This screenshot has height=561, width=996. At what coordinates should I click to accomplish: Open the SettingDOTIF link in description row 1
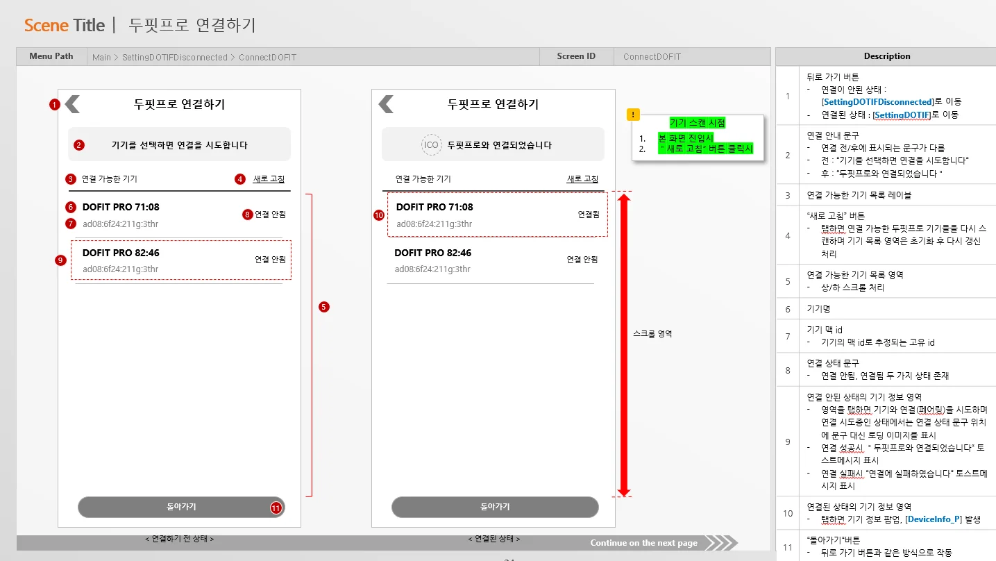pyautogui.click(x=902, y=115)
